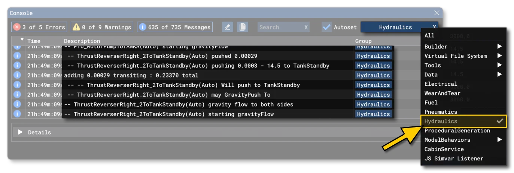This screenshot has height=173, width=514.
Task: Click the copy messages document icon
Action: point(243,27)
